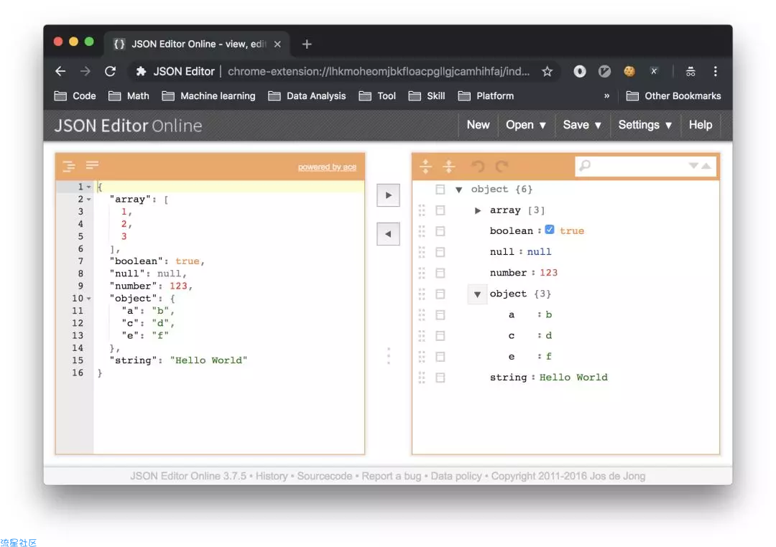Click drag handle of the number row
The image size is (776, 547).
422,273
